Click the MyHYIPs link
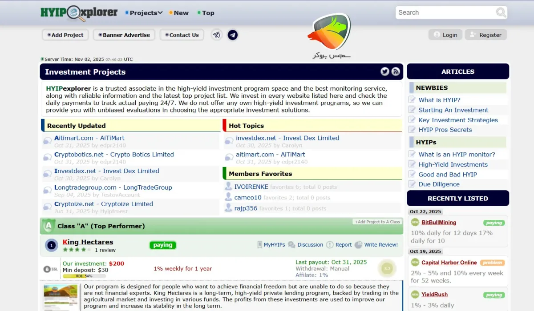 [274, 245]
